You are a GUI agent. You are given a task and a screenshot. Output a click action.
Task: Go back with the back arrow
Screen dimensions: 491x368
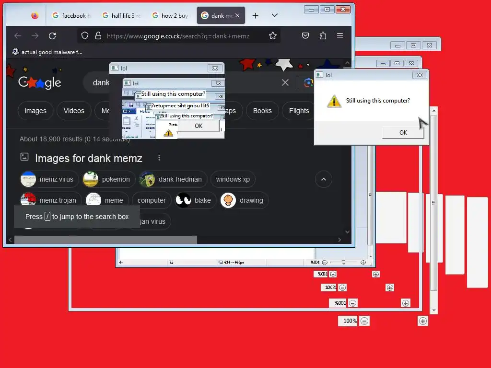18,35
